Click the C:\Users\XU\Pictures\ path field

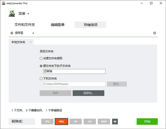(x=74, y=84)
